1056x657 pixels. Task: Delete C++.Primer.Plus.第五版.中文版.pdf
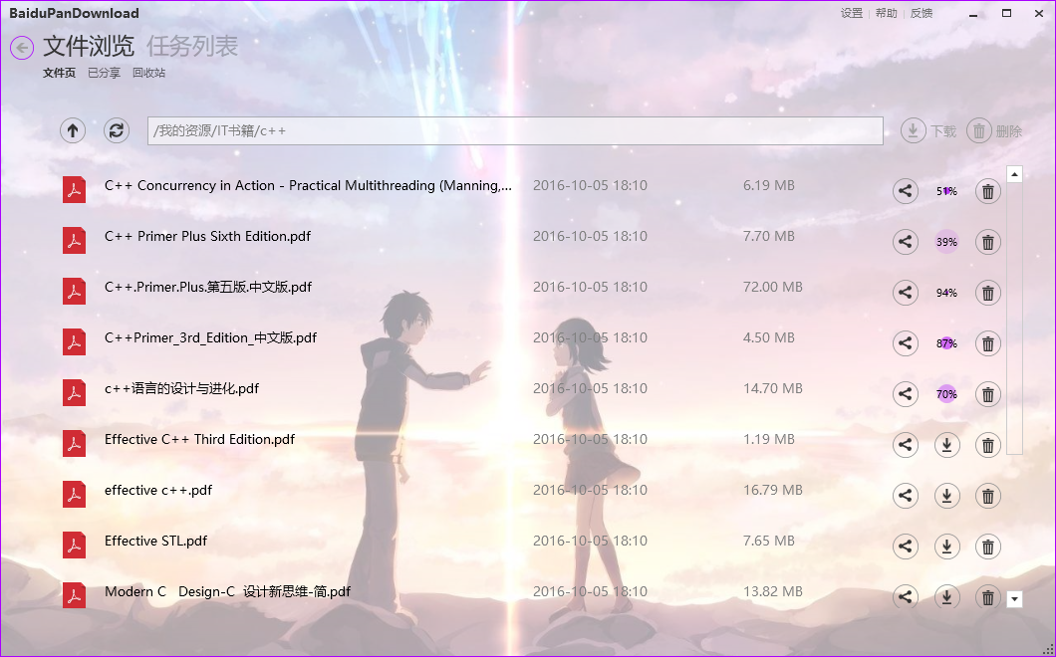tap(988, 293)
